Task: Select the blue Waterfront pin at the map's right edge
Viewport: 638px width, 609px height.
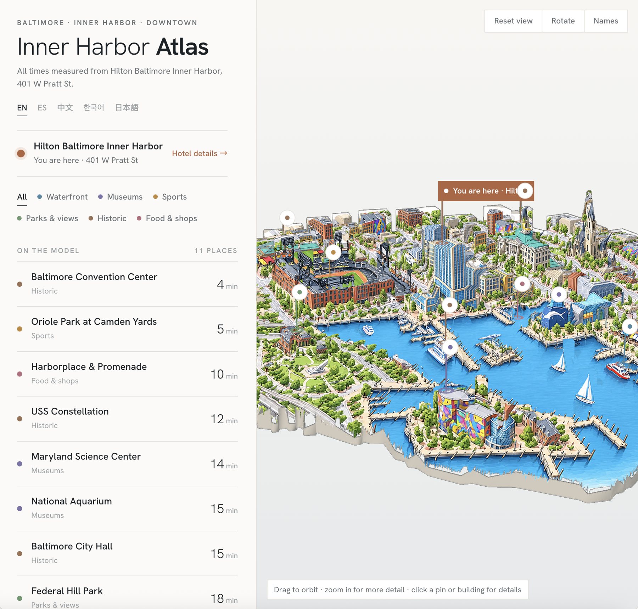Action: point(630,326)
